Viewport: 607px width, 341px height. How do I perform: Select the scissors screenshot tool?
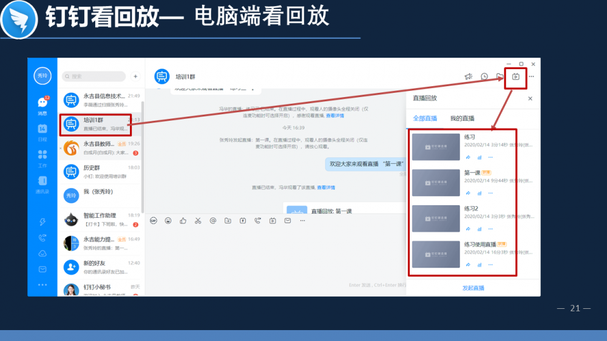coord(198,221)
